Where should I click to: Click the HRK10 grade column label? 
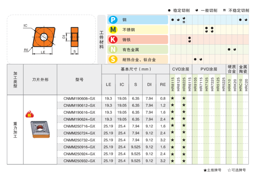pos(229,85)
